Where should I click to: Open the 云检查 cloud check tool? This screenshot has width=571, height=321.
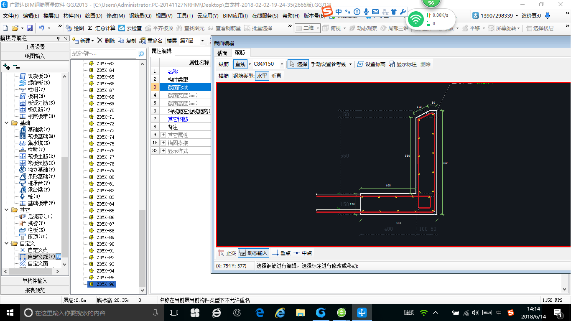[130, 28]
